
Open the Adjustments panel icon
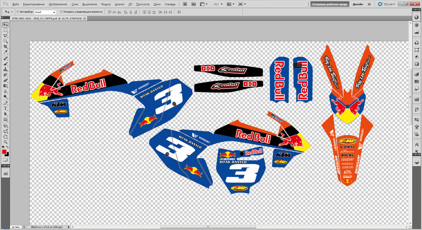(x=416, y=57)
